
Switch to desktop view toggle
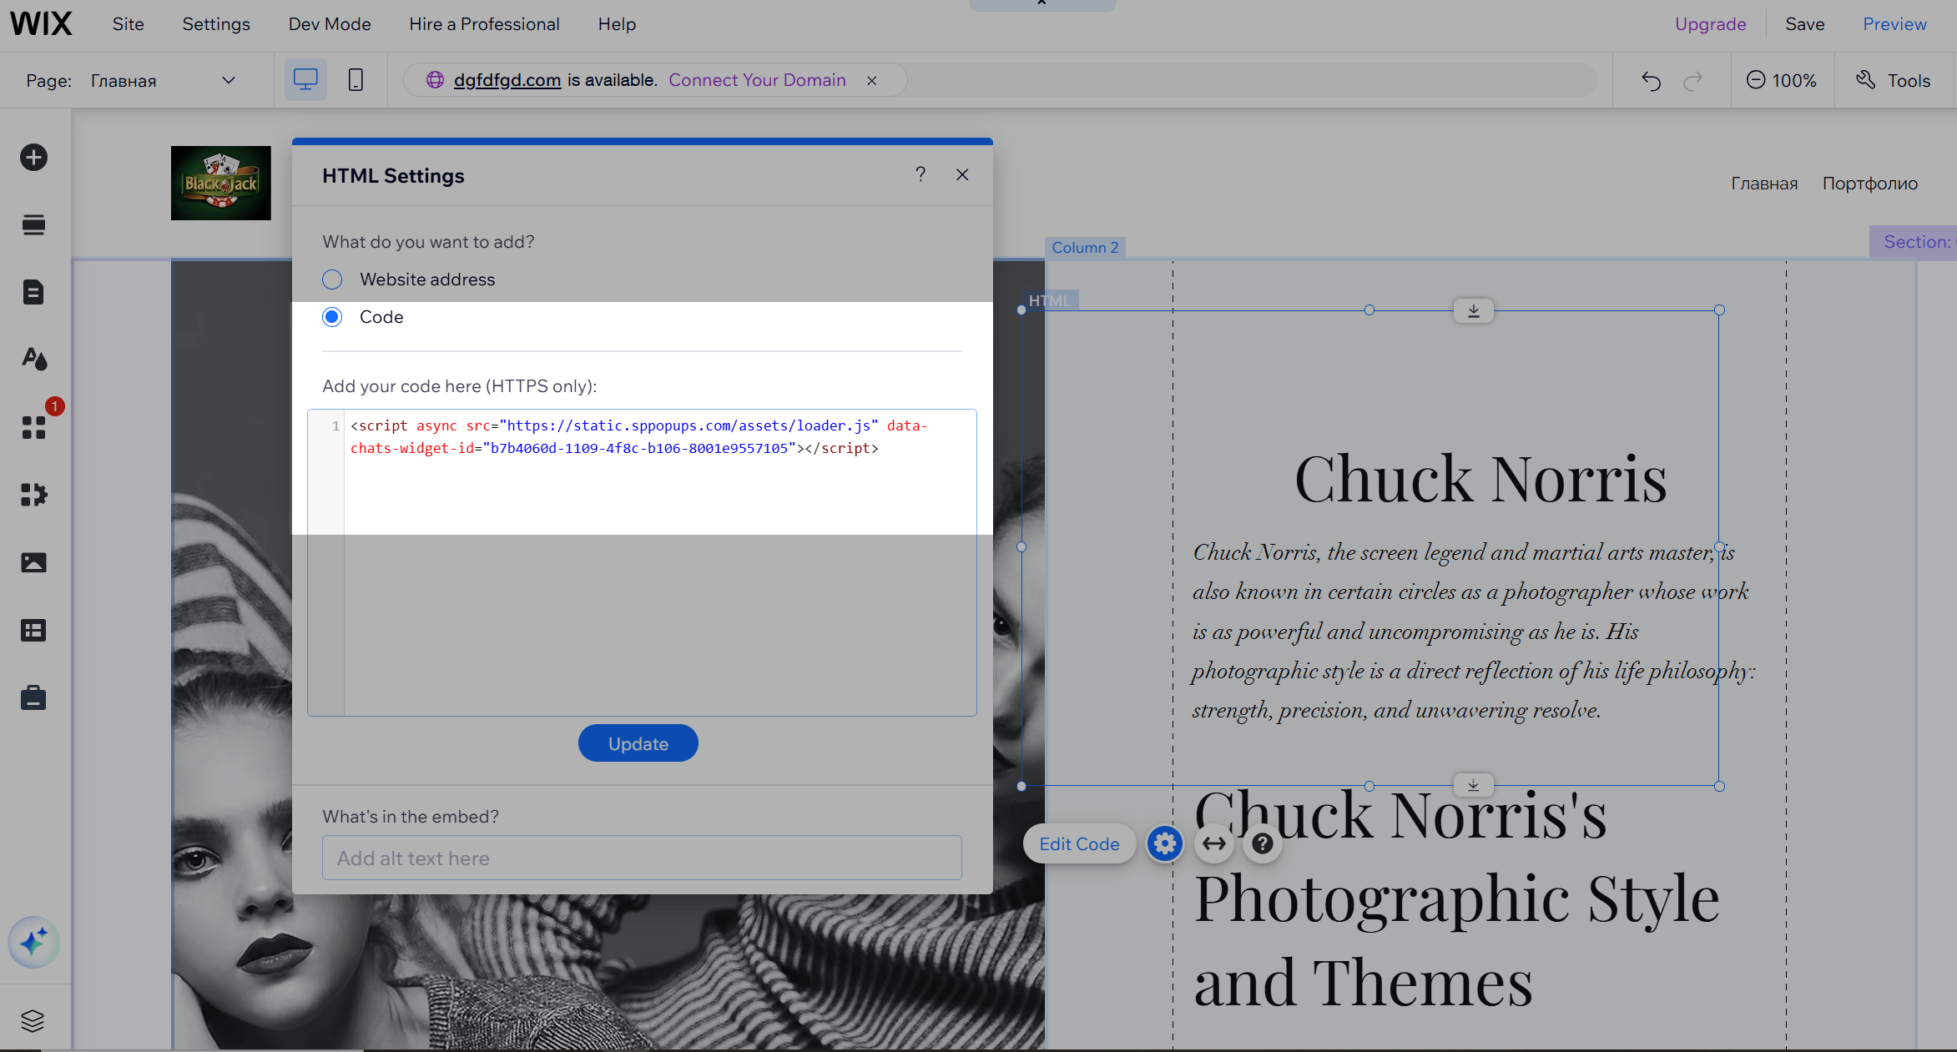(305, 80)
